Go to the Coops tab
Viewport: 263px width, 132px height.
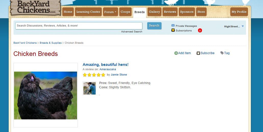(125, 12)
